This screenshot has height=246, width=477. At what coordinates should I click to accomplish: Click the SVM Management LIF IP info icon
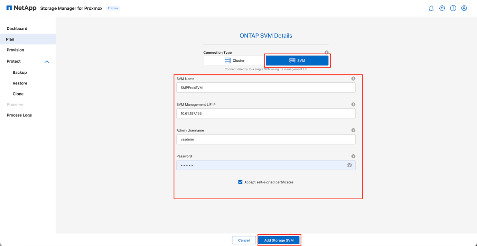tap(353, 104)
